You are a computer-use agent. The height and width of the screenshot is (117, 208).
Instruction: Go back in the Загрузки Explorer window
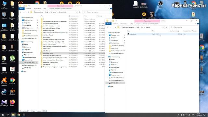point(20,12)
